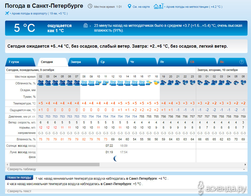Click the 'Давление, мм рт. ст.' row label
The image size is (251, 196).
pos(22,116)
